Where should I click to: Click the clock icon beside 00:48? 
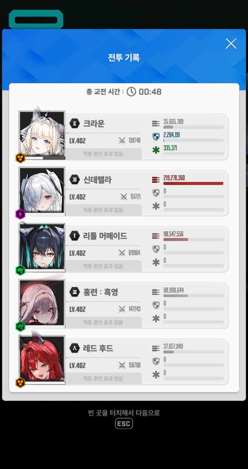pyautogui.click(x=131, y=92)
